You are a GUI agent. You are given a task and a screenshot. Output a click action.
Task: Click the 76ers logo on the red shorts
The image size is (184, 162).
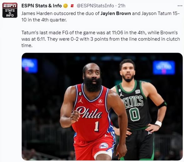[104, 146]
